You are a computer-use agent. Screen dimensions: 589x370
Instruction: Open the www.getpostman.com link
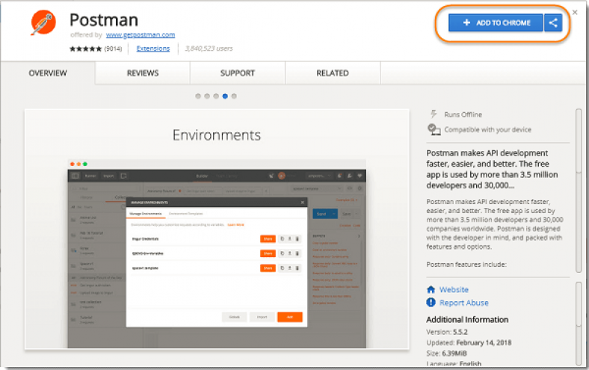(x=140, y=35)
